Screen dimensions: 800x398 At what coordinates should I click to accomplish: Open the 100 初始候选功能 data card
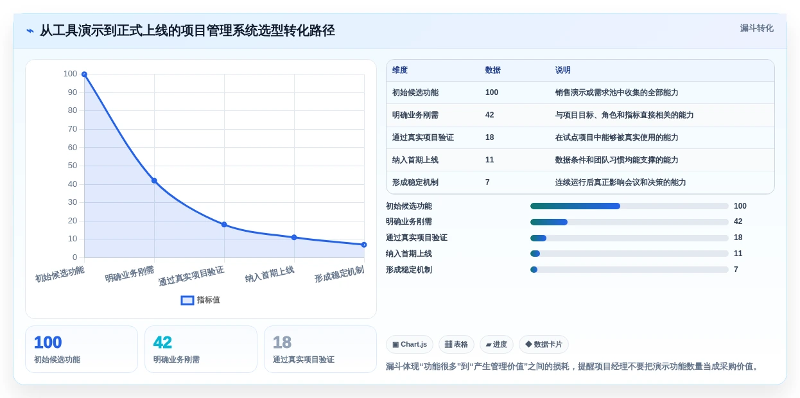click(82, 349)
